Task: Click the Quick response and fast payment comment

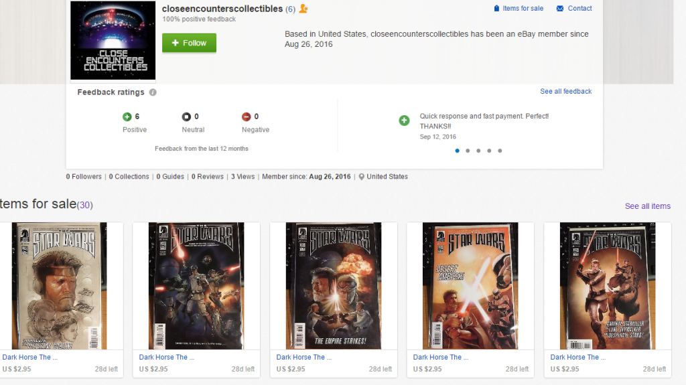Action: (484, 121)
